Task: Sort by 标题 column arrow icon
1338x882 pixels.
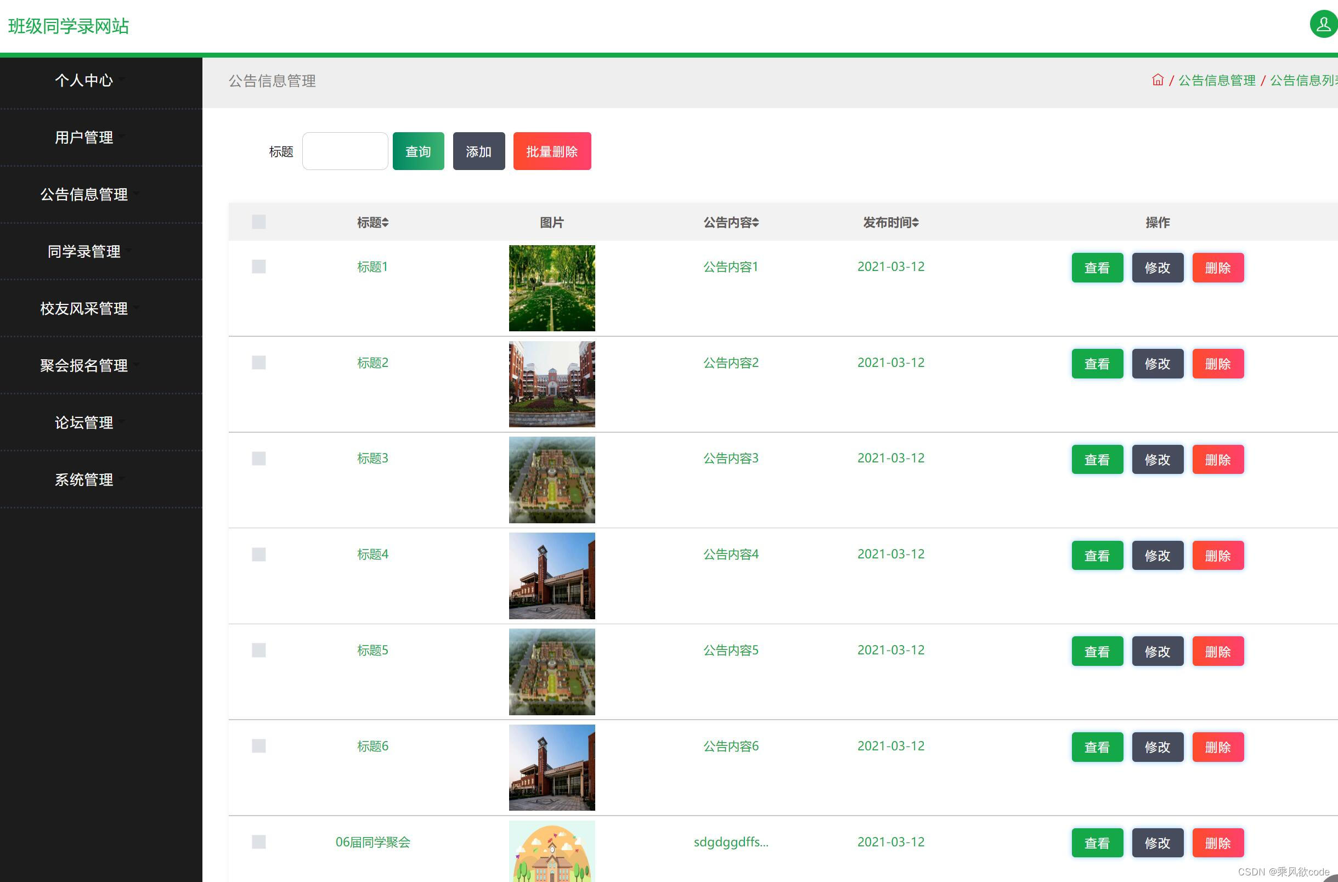Action: 385,223
